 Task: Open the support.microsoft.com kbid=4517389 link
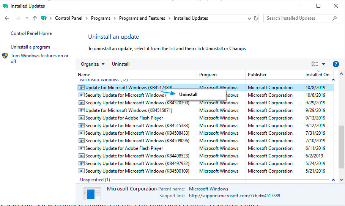(235, 196)
